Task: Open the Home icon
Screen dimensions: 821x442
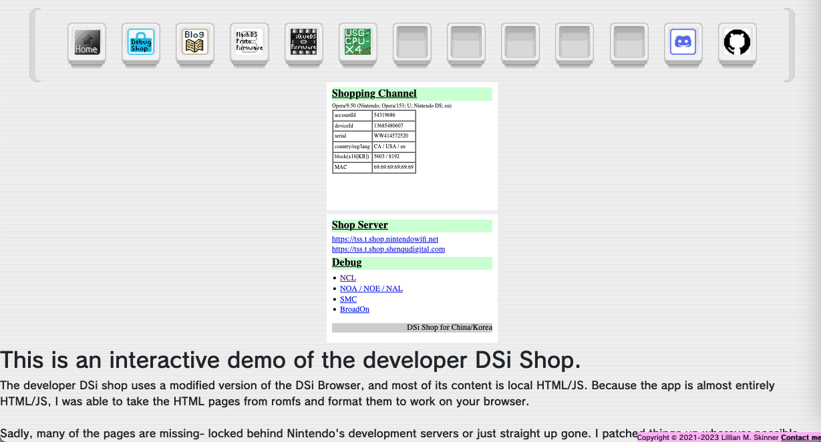Action: click(87, 43)
